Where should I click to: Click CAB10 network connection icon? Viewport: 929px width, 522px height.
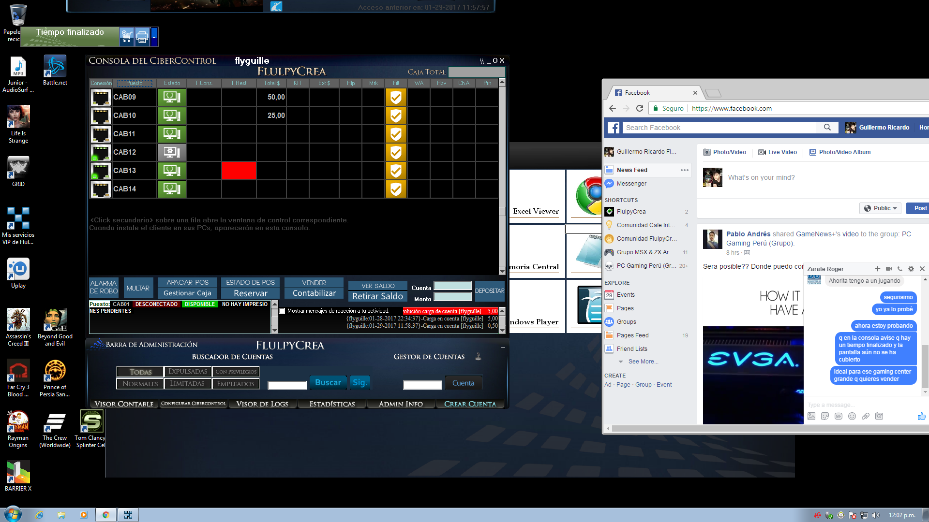(x=101, y=116)
